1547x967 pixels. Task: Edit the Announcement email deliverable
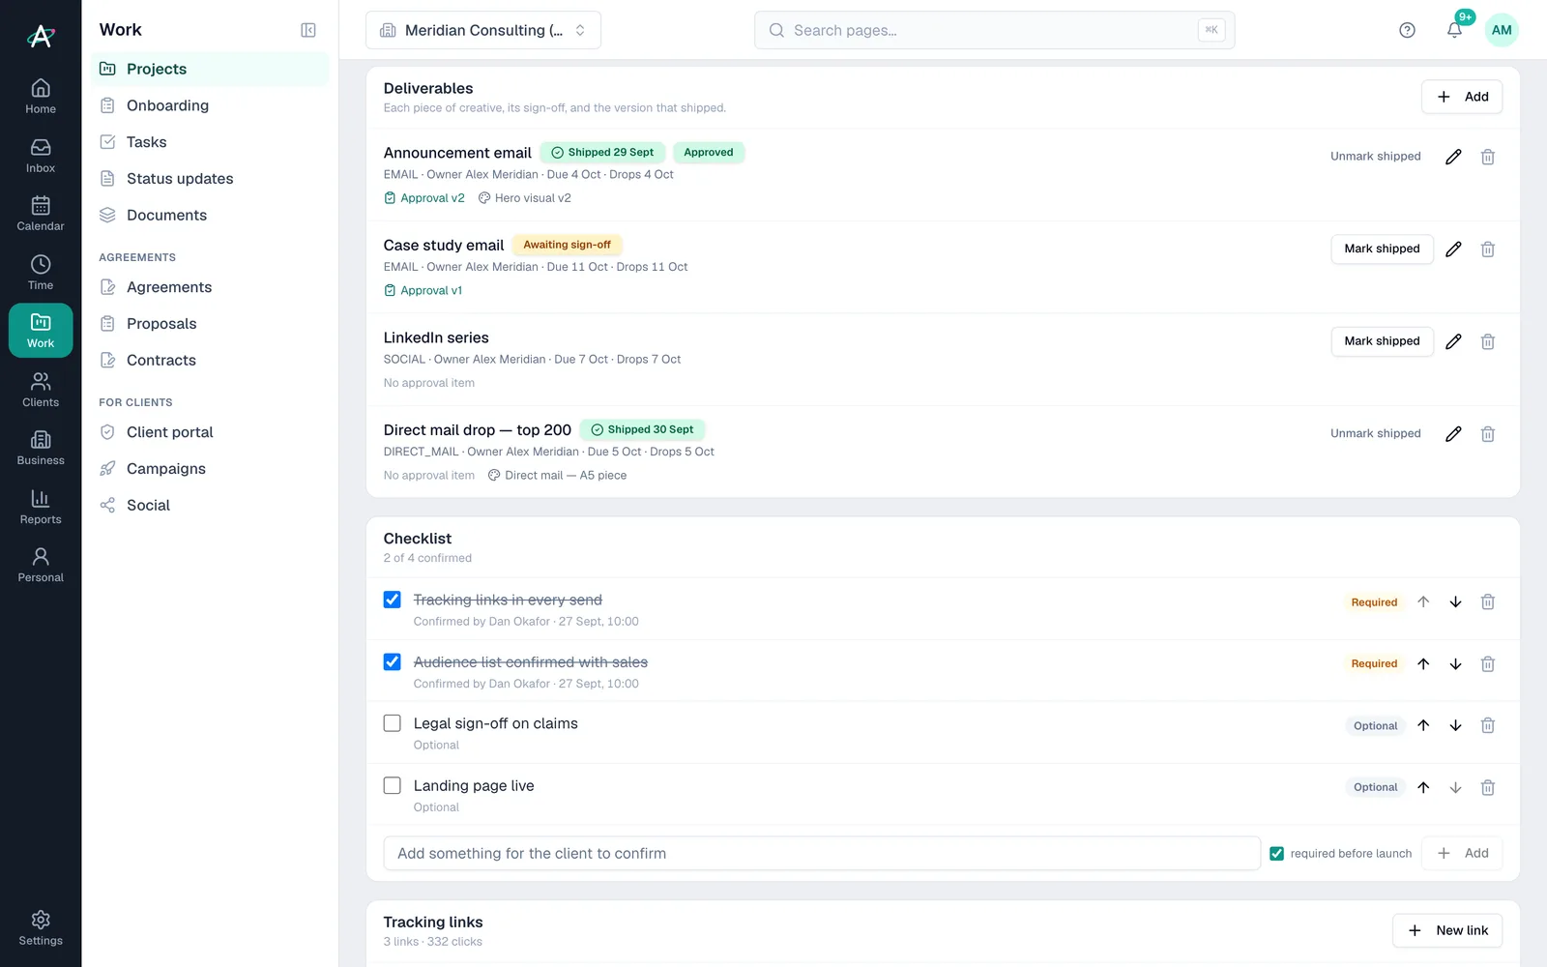click(x=1453, y=157)
